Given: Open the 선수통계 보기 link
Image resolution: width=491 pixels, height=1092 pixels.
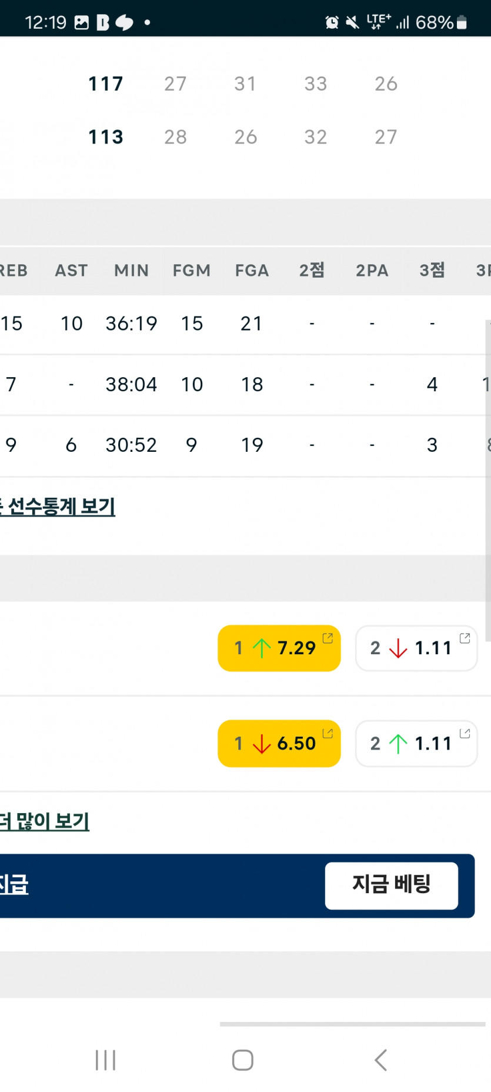Looking at the screenshot, I should (x=58, y=507).
